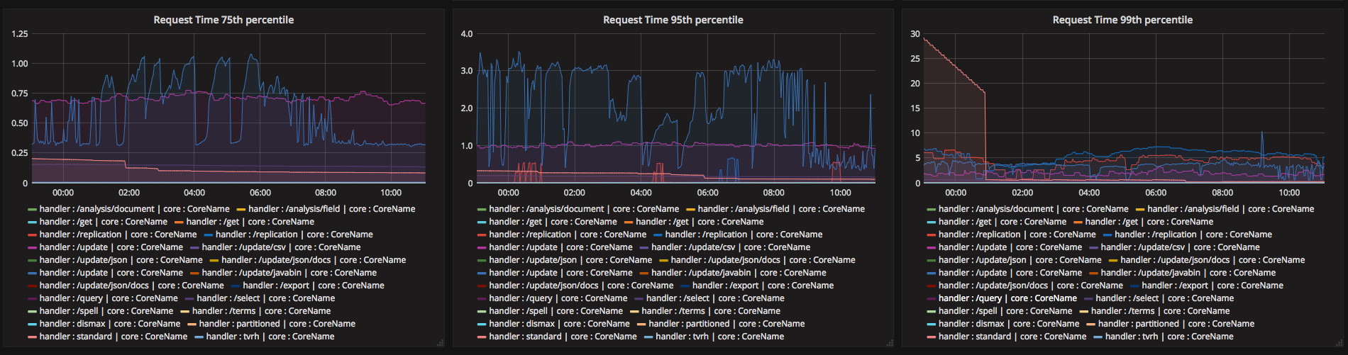Open the Request Time 95th percentile panel title menu
1348x355 pixels.
coord(673,20)
